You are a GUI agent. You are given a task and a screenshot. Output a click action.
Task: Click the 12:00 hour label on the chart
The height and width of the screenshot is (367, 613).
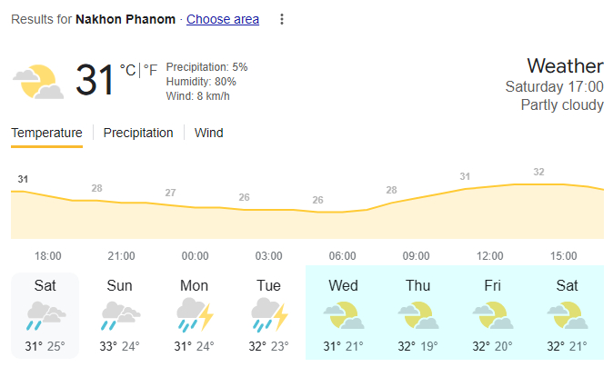pyautogui.click(x=490, y=256)
